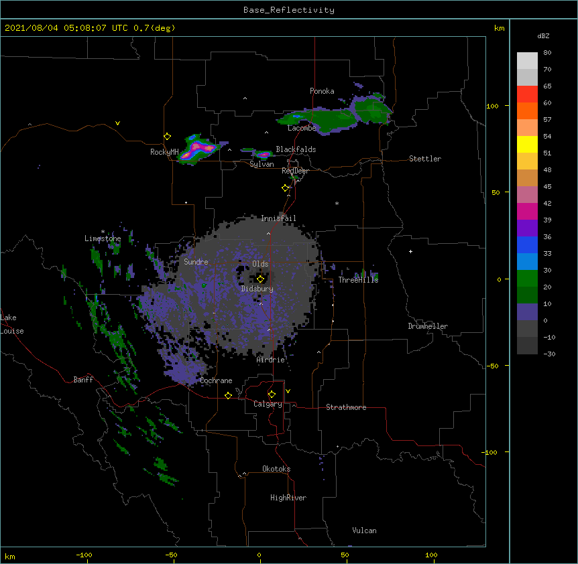
Task: Click the -50 tick label on the vertical axis
Action: (492, 366)
